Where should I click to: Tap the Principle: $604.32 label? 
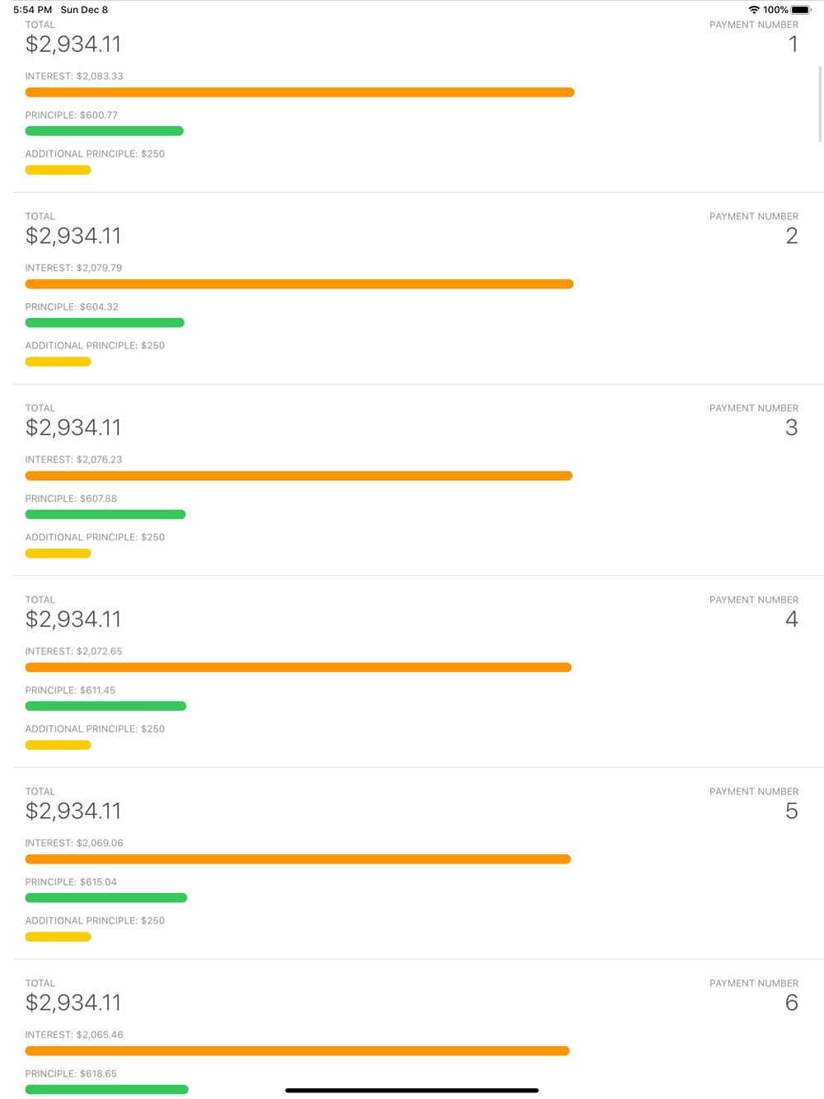(72, 306)
